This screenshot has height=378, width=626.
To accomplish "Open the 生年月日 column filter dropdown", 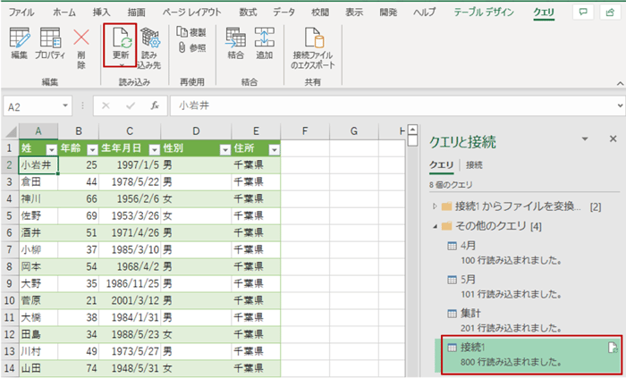I will tap(155, 149).
